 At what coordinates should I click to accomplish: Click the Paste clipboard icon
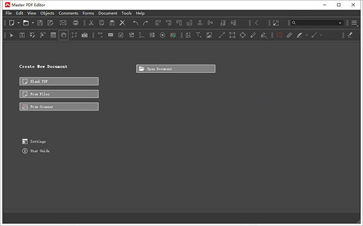(112, 23)
